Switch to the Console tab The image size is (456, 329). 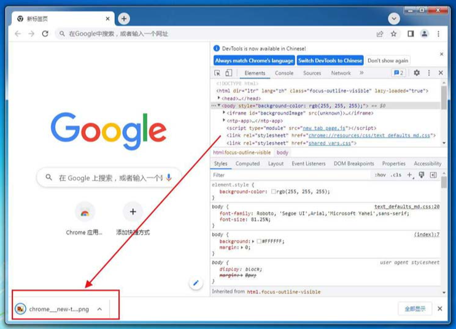pyautogui.click(x=284, y=73)
